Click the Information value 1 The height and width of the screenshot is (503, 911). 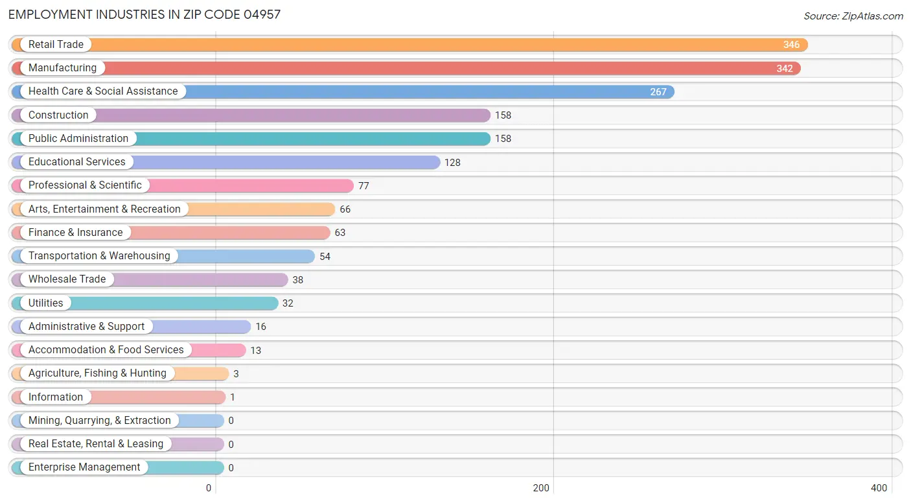click(233, 397)
